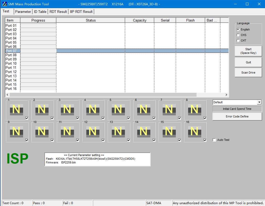Click the port 13 N status icon

[118, 131]
